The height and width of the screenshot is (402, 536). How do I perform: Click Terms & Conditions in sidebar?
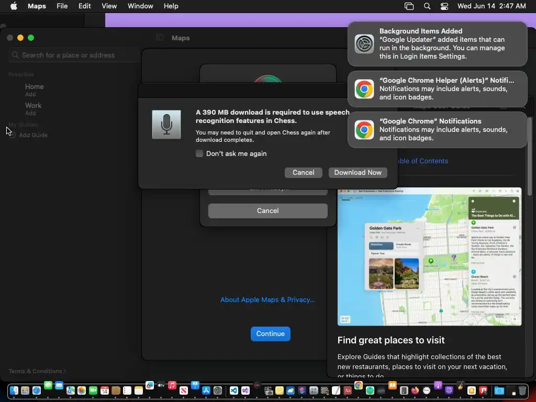[x=37, y=371]
